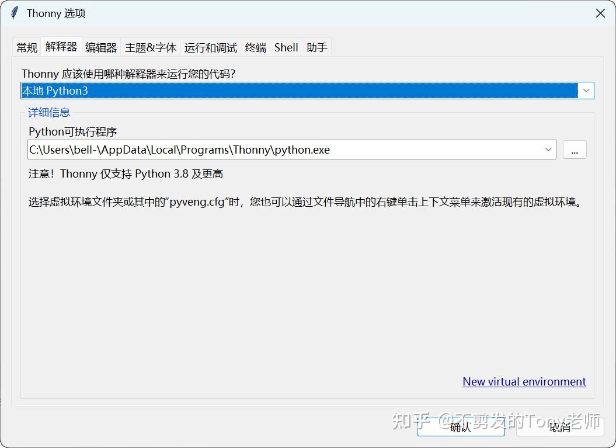Open the New virtual environment link

point(524,381)
